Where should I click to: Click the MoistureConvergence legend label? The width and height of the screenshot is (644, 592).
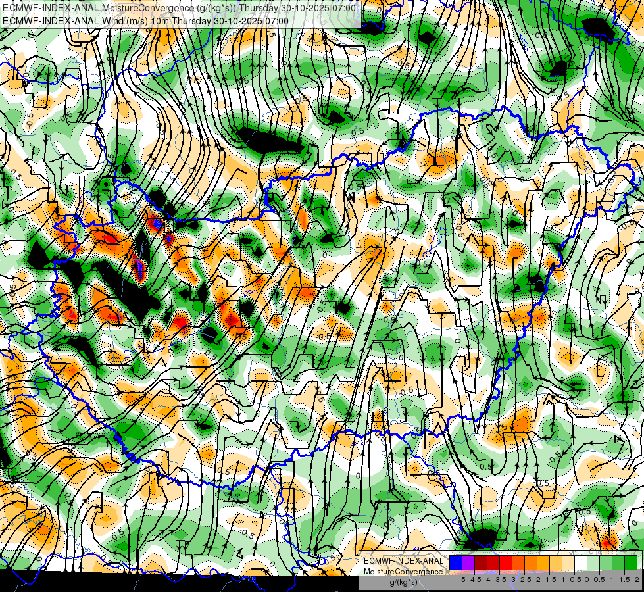pos(403,572)
